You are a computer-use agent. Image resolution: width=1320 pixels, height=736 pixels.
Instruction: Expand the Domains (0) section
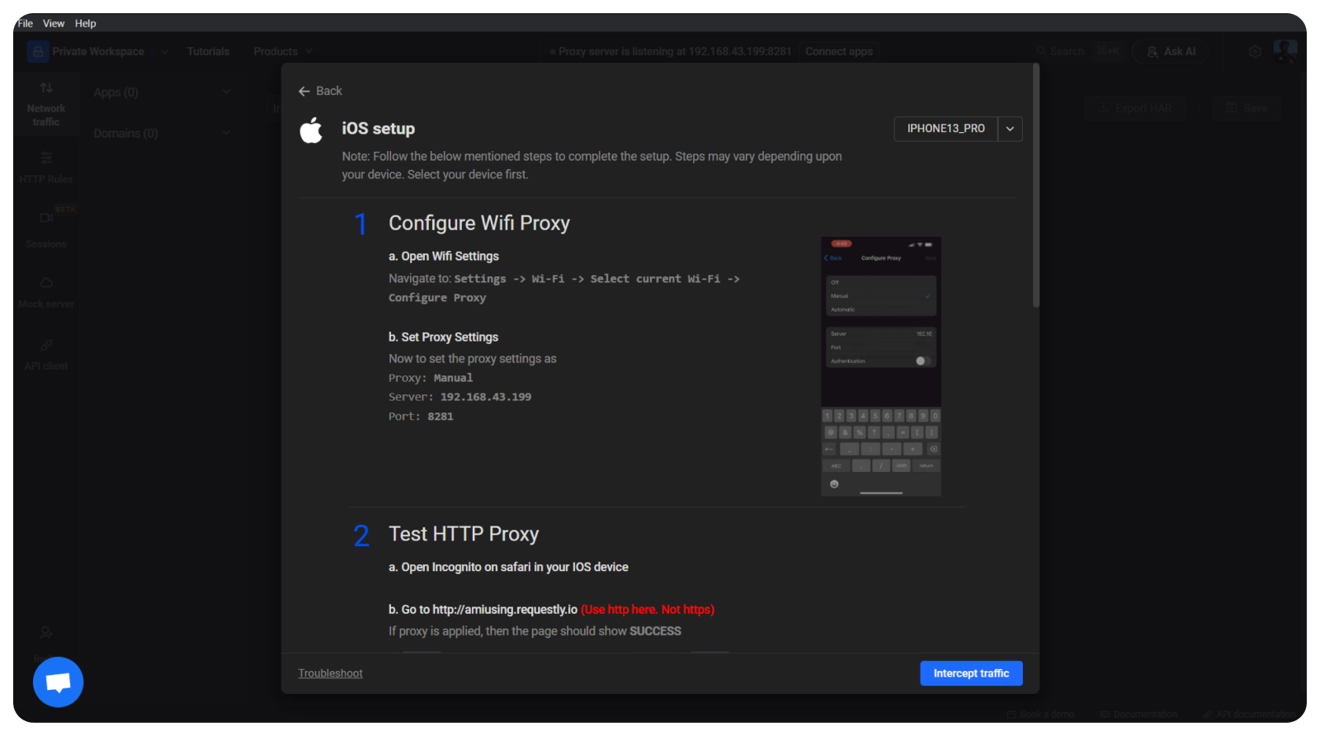point(162,133)
